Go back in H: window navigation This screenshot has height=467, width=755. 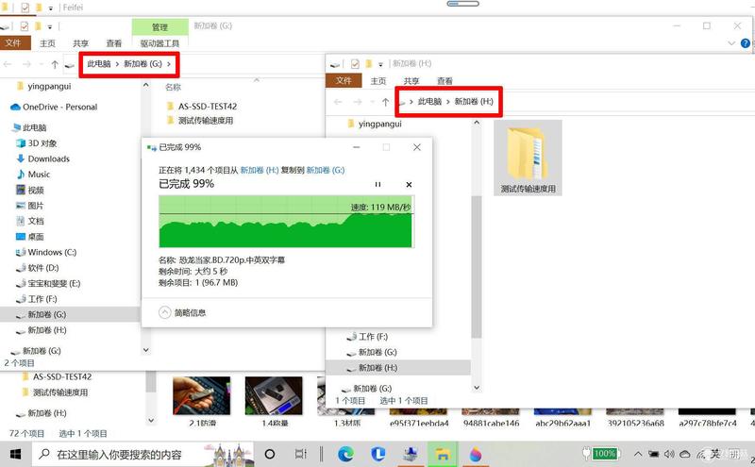tap(338, 102)
